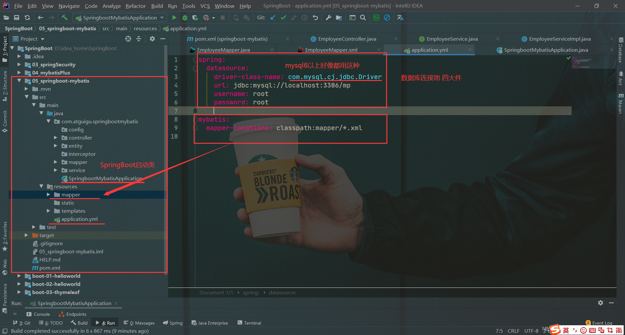Open the Database tool window
This screenshot has height=335, width=625.
pyautogui.click(x=620, y=50)
